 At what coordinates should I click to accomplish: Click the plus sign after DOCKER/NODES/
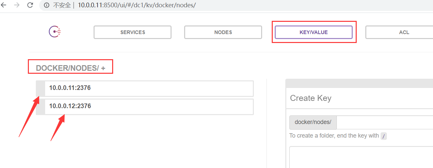tap(103, 68)
